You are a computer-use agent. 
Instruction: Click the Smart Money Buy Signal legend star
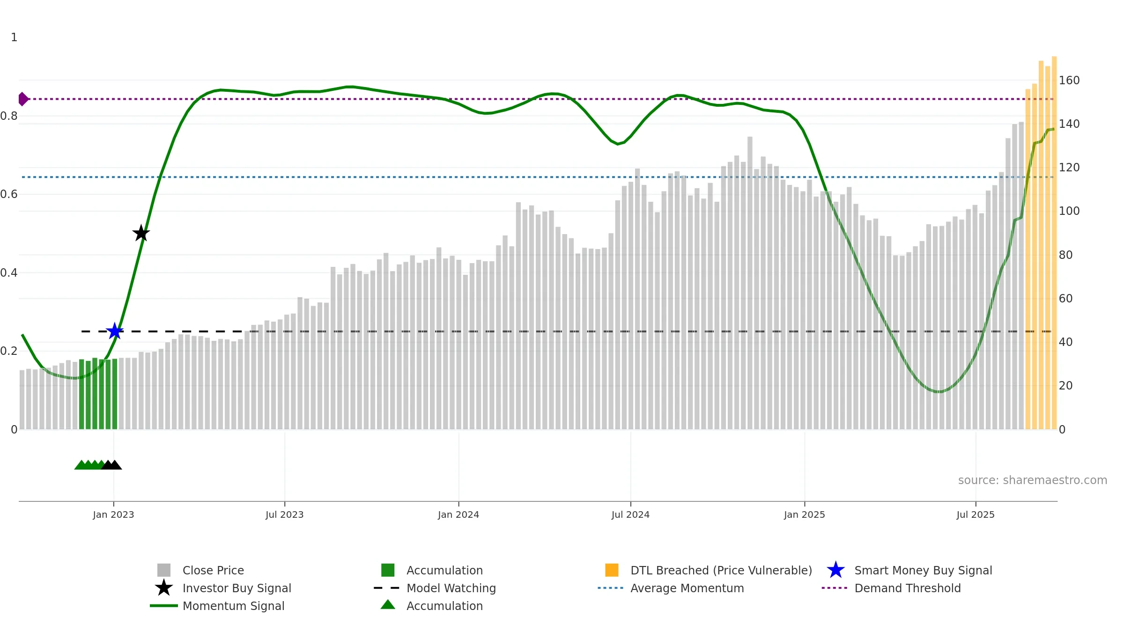point(836,570)
